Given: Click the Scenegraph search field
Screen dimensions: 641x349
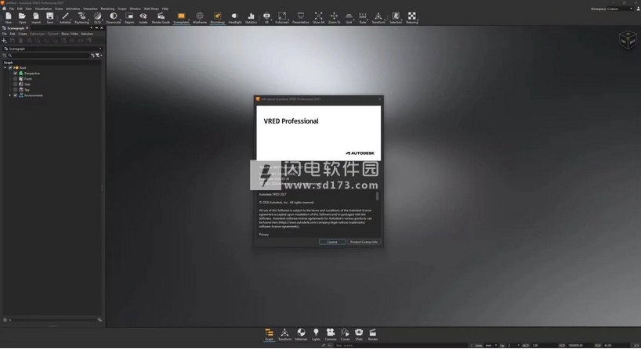Looking at the screenshot, I should [49, 56].
